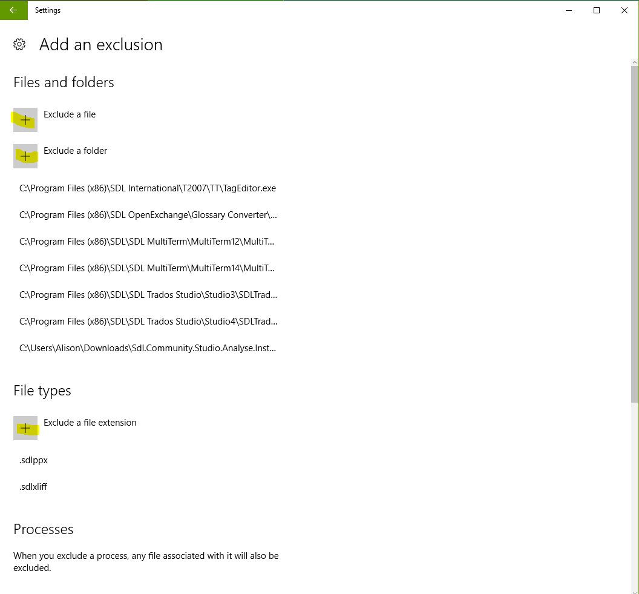The image size is (639, 594).
Task: Click the scrollbar down arrow
Action: coord(635,592)
